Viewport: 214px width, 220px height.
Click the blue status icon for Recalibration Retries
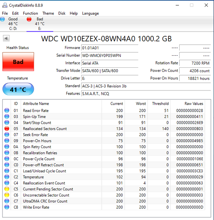7,153
